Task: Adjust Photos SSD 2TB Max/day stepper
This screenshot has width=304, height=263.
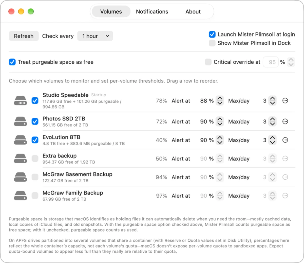Action: point(272,121)
